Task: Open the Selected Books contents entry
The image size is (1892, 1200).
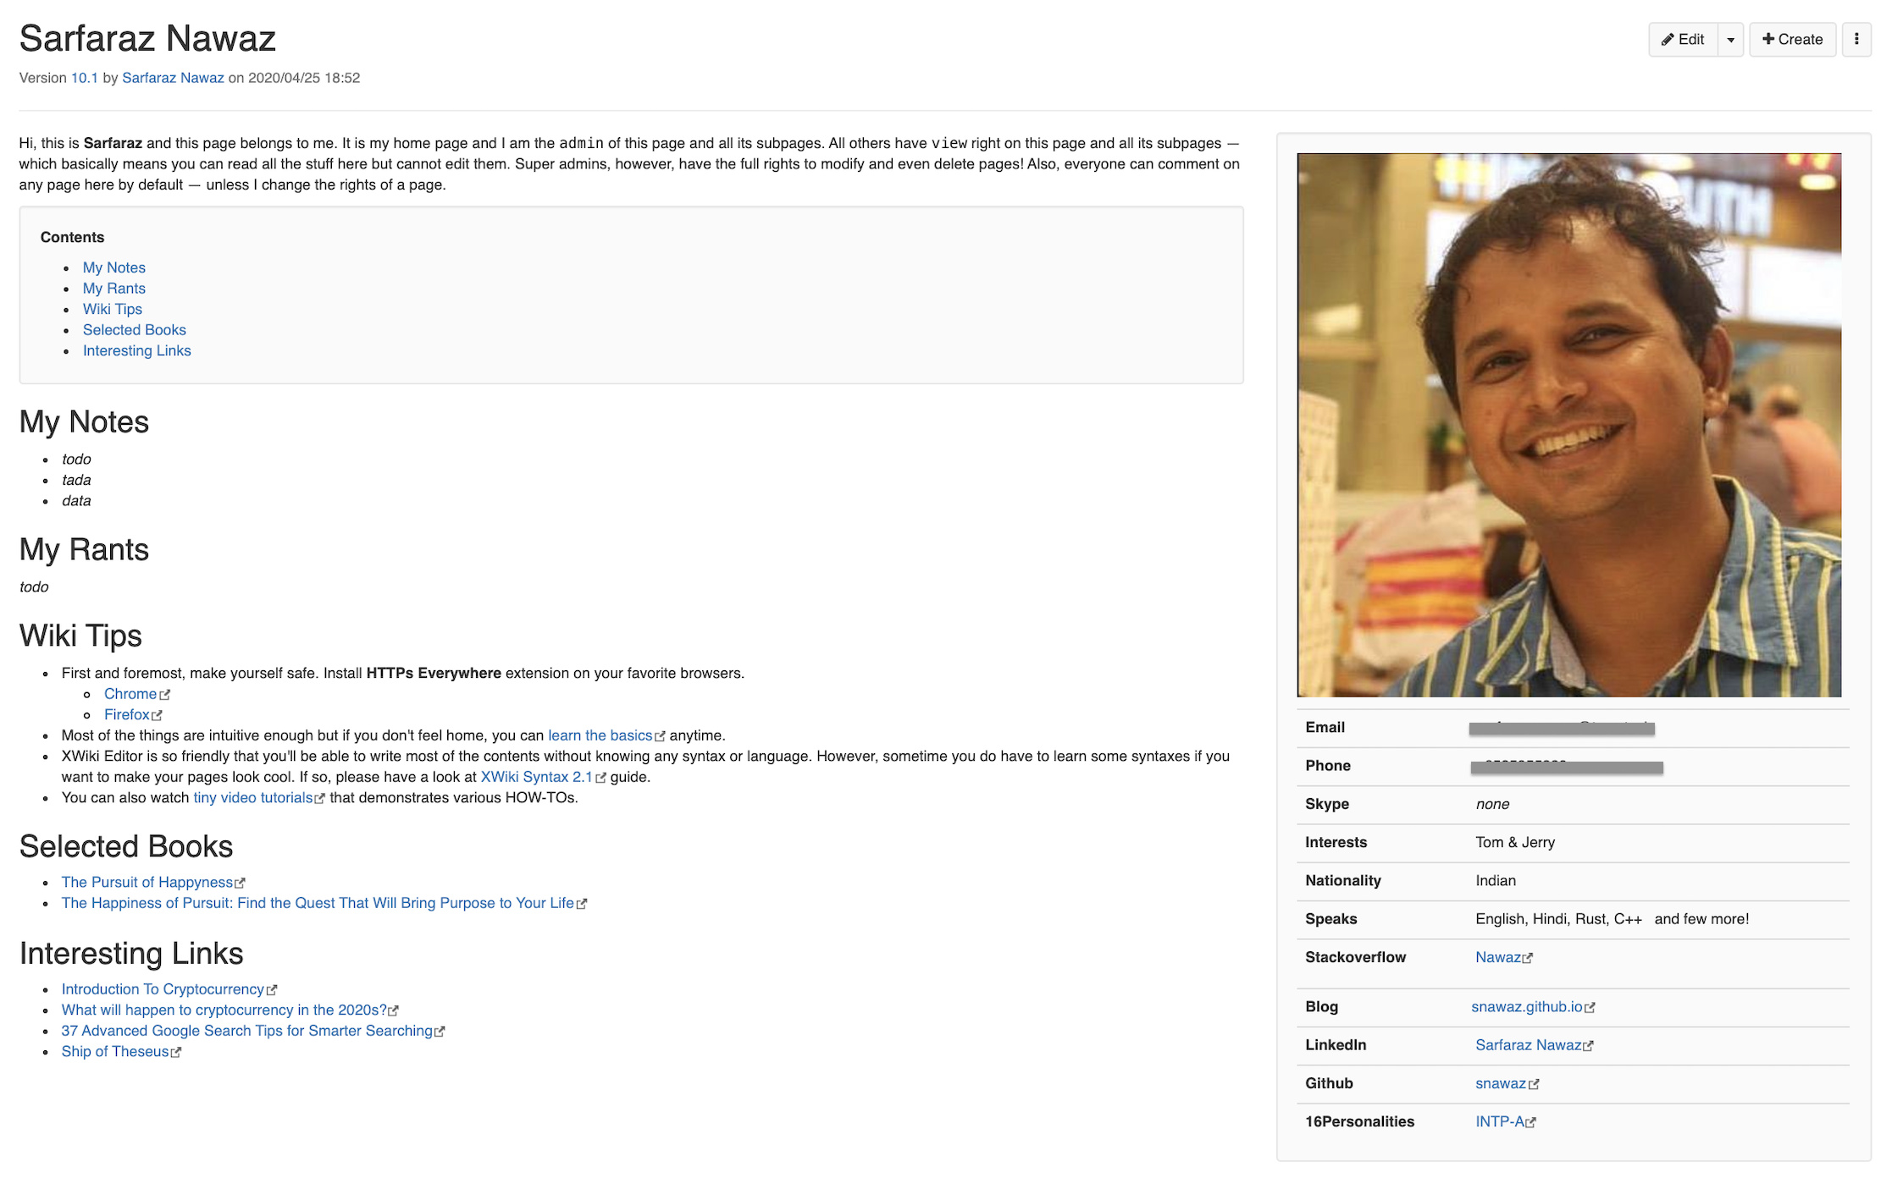Action: click(134, 330)
